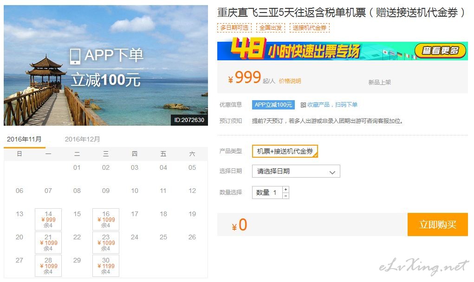Click the APP立减100元 discount badge
The height and width of the screenshot is (282, 474).
click(x=273, y=105)
